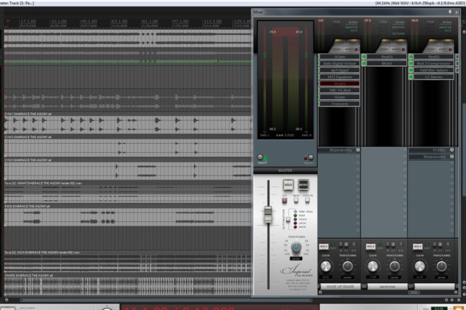Select the WAKE UP SNARE track name label

point(340,287)
